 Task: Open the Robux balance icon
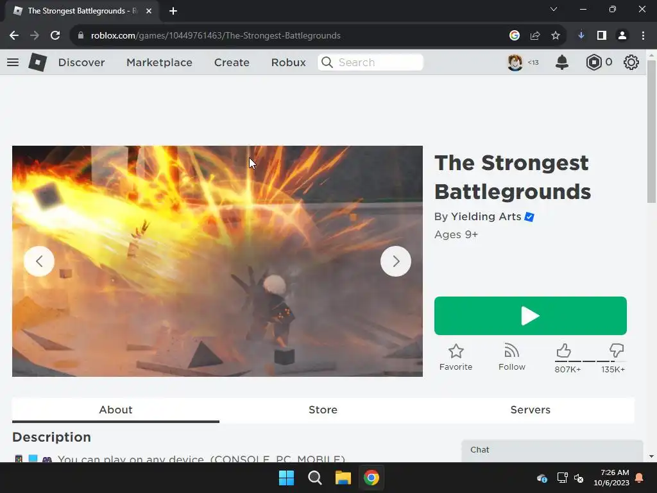[x=593, y=62]
